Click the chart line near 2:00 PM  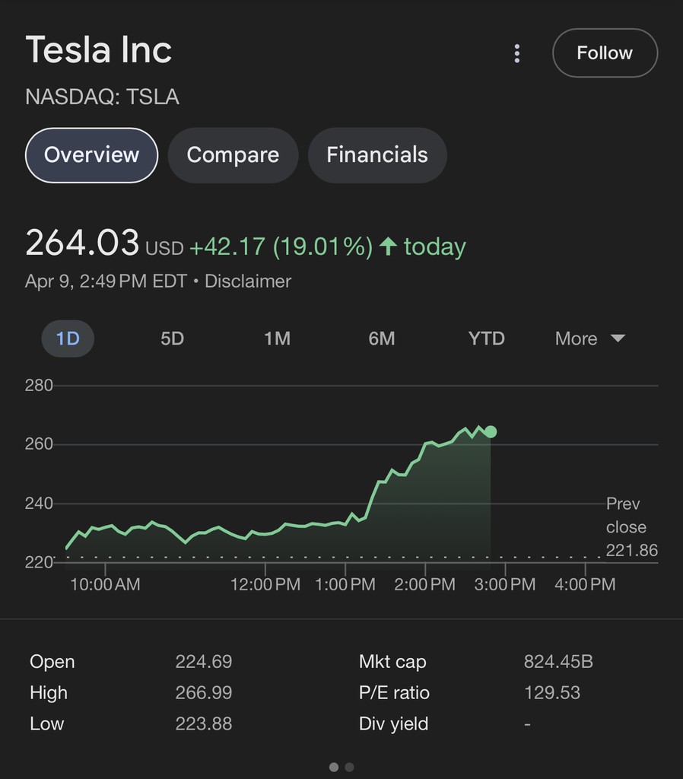point(425,444)
